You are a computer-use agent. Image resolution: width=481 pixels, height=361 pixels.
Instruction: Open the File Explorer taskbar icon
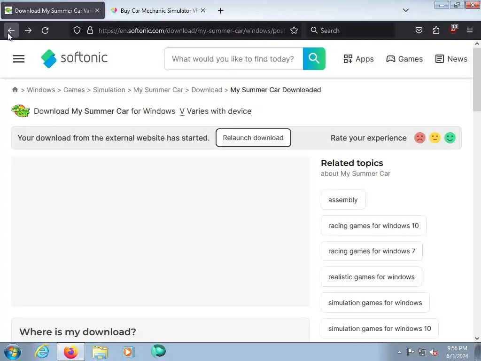coord(100,352)
